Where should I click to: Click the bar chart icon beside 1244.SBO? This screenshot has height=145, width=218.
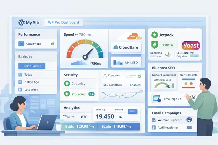118,62
